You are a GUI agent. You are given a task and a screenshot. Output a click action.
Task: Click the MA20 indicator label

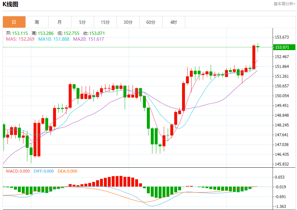89,39
